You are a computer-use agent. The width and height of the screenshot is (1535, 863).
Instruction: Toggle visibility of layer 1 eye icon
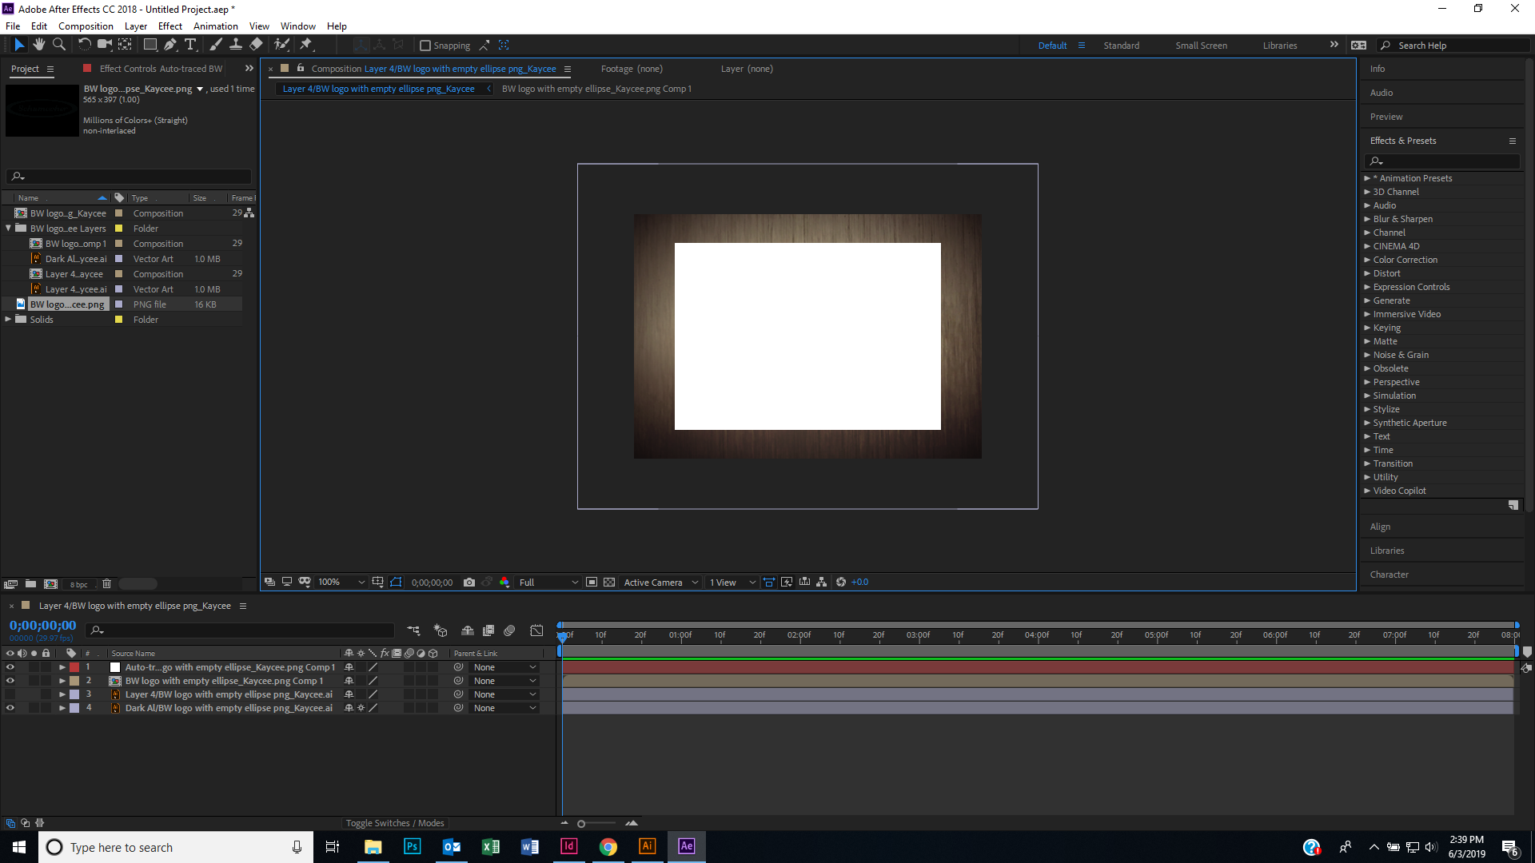click(x=10, y=667)
